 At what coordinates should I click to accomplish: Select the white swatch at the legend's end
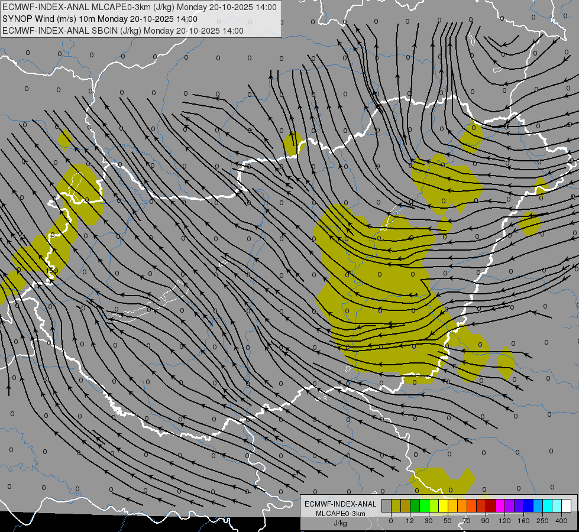click(567, 505)
